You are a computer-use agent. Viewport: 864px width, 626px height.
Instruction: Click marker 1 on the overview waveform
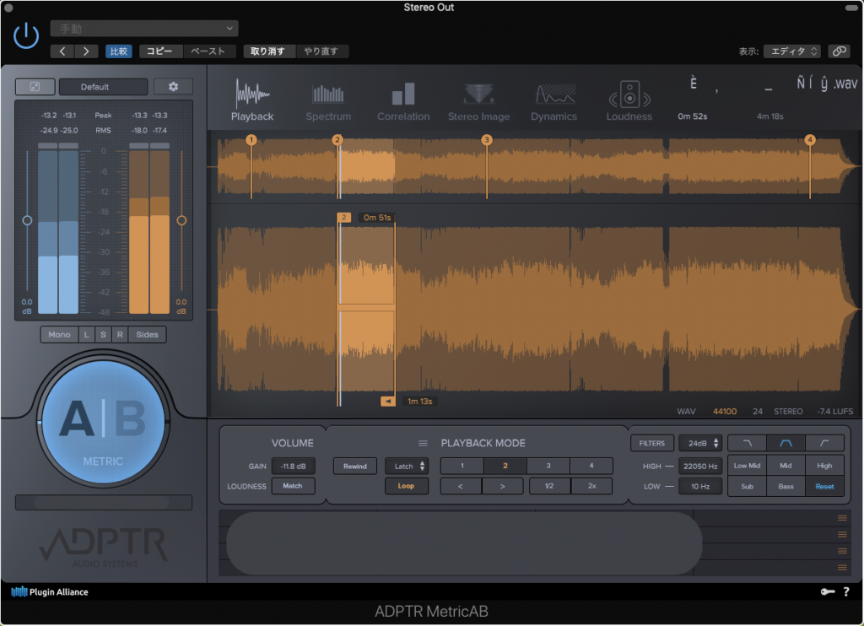tap(251, 140)
